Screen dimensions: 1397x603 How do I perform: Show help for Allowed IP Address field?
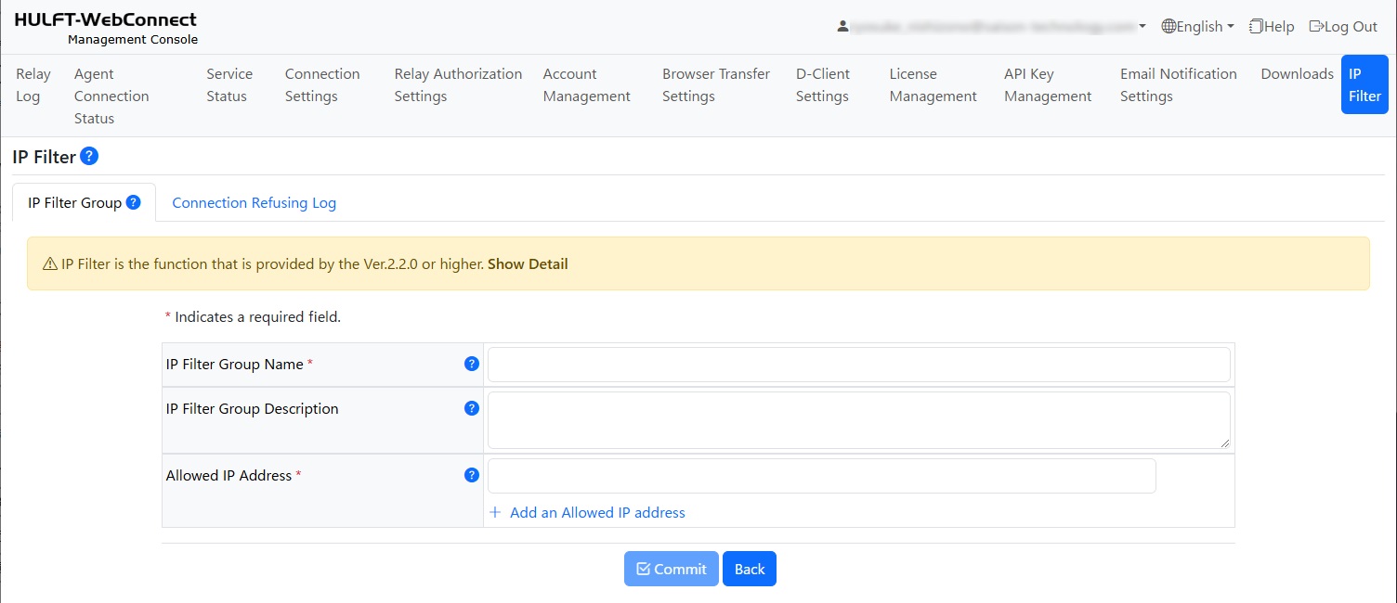pyautogui.click(x=471, y=475)
